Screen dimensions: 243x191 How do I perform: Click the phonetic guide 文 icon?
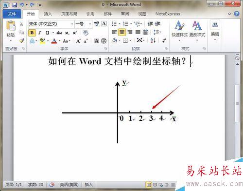click(x=96, y=24)
